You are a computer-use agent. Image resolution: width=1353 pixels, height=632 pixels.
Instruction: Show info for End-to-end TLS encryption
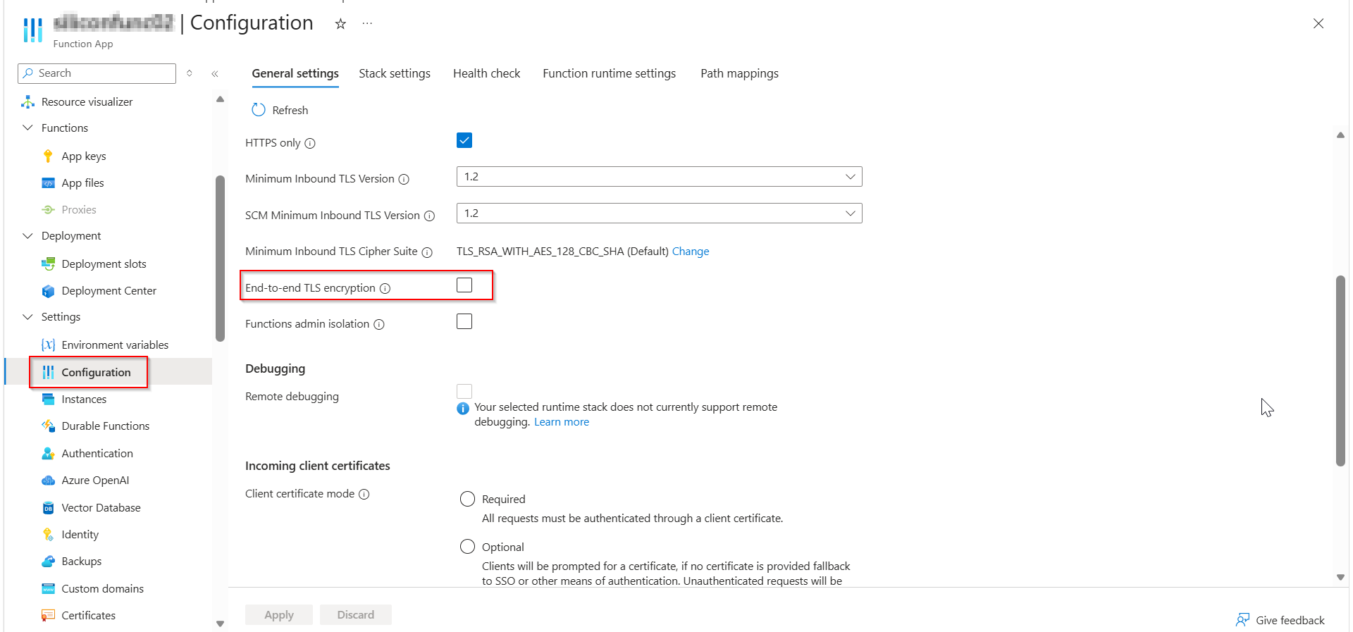385,288
